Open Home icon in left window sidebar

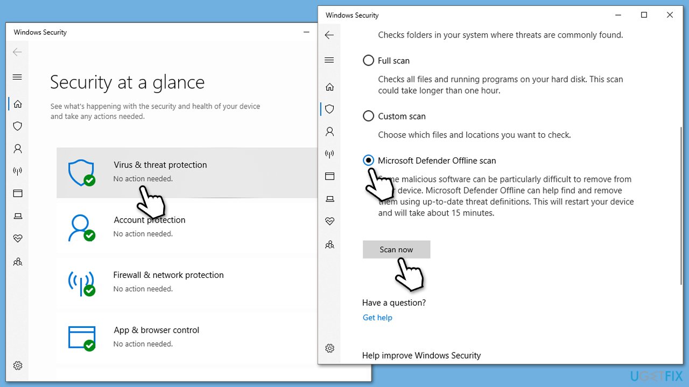click(x=18, y=104)
